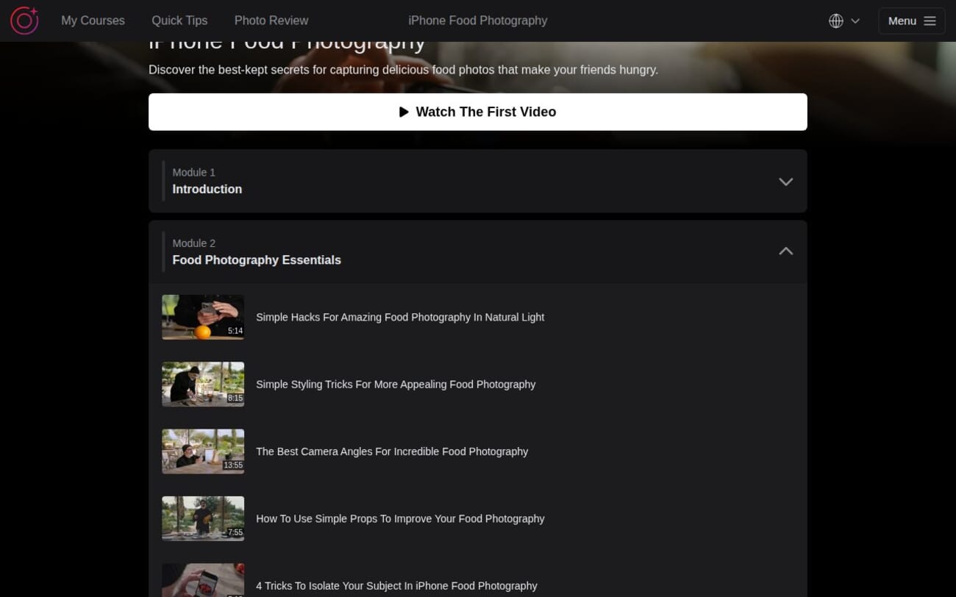The height and width of the screenshot is (597, 956).
Task: Click the globe language icon
Action: [x=835, y=21]
